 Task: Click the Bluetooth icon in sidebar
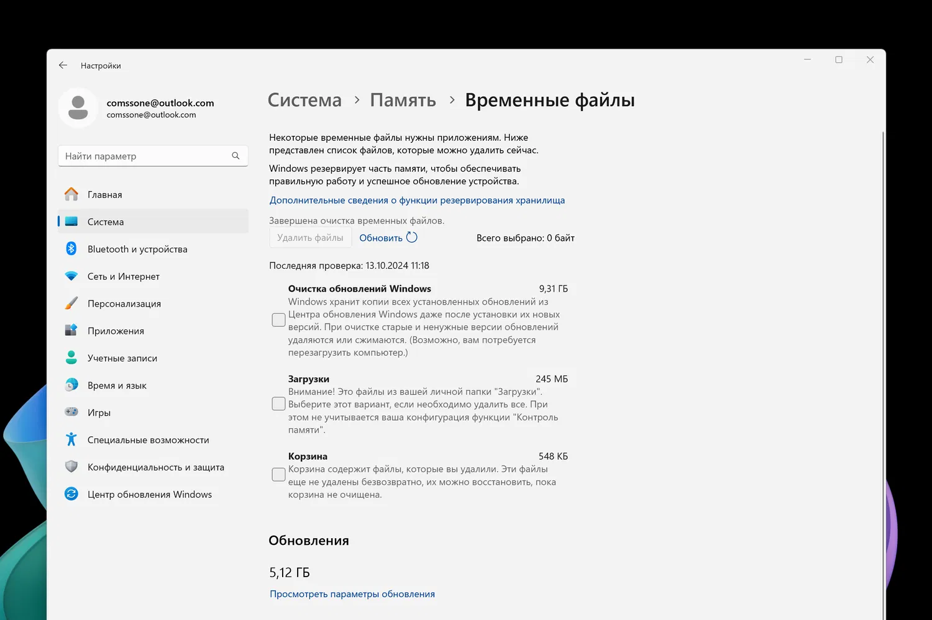click(71, 249)
